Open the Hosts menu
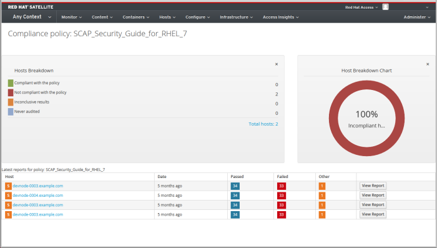 [167, 17]
